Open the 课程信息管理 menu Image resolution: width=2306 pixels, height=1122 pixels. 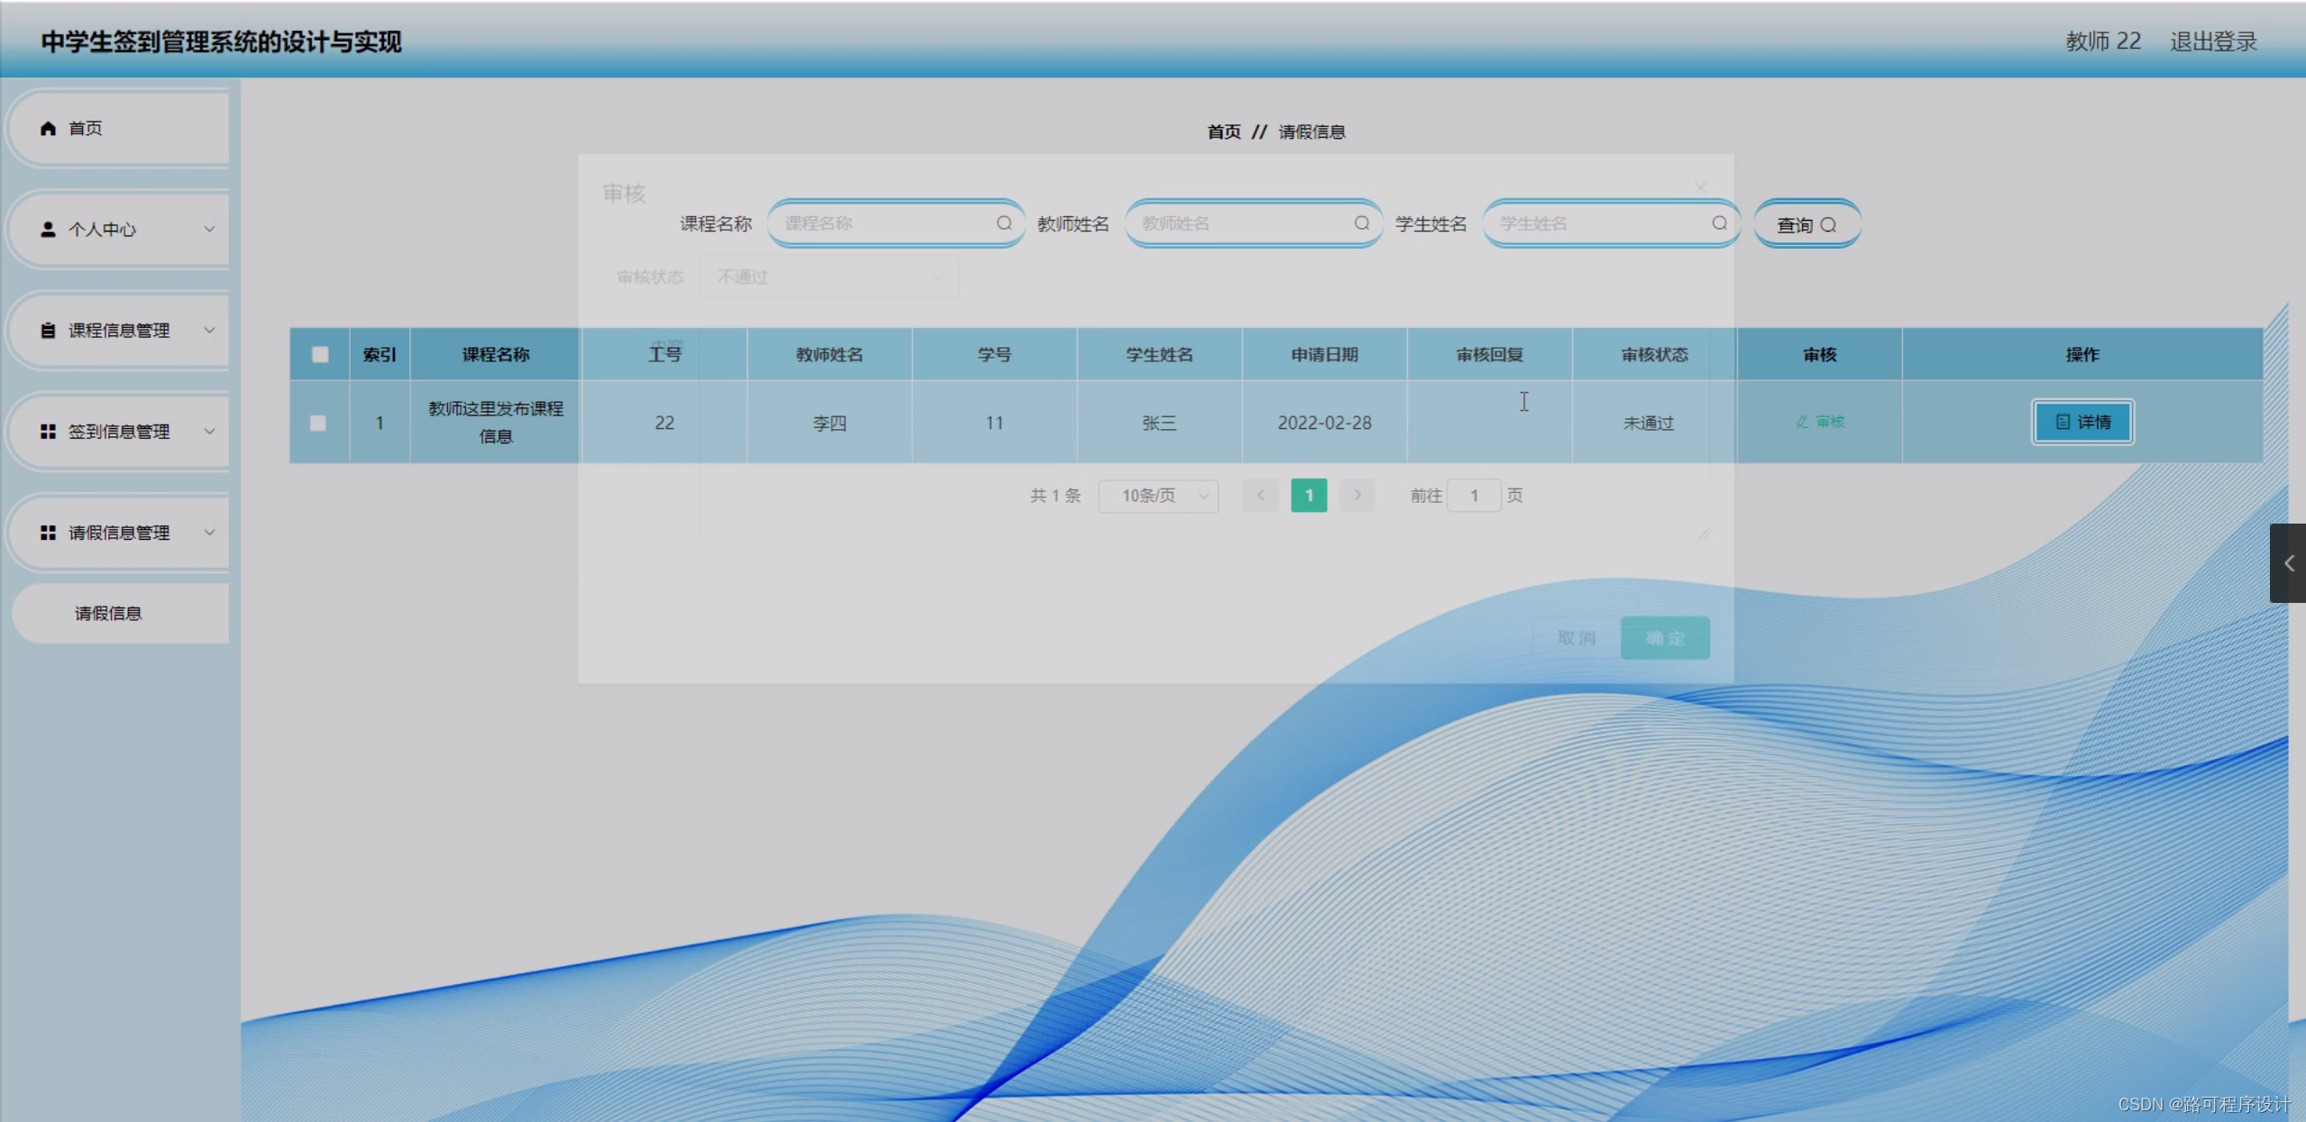119,331
